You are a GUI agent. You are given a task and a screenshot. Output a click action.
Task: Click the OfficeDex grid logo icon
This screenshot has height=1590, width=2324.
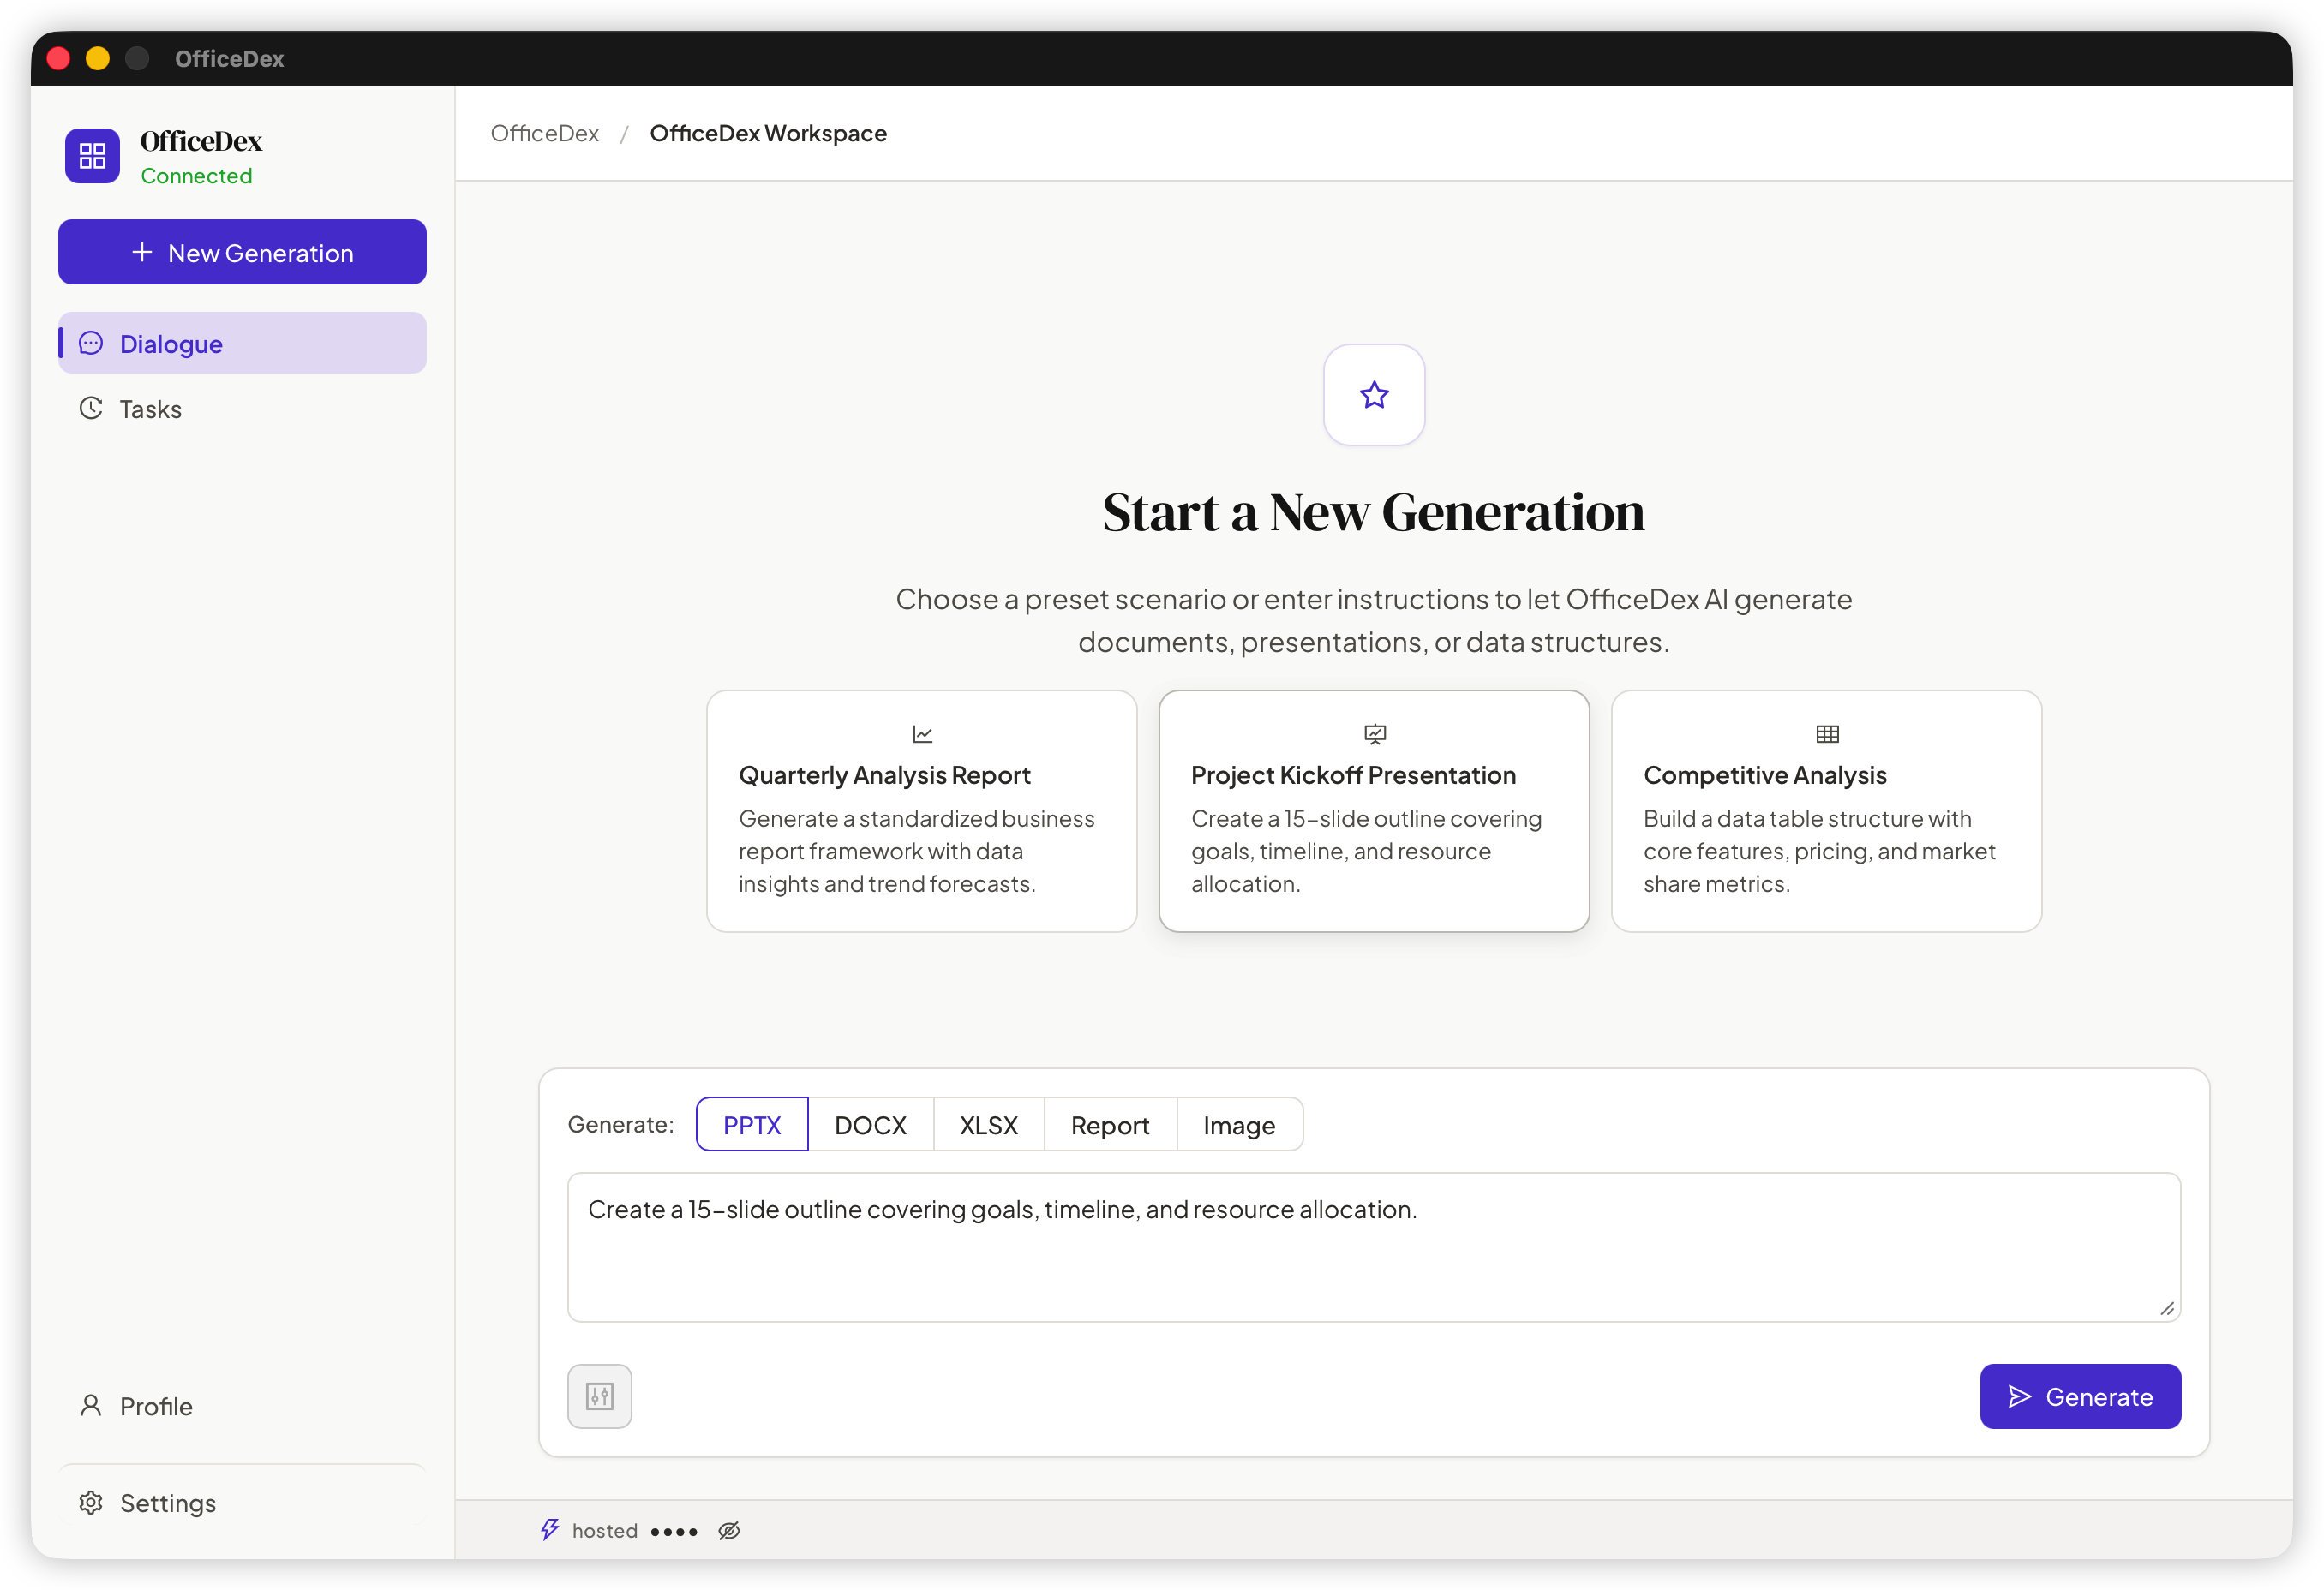pos(92,156)
